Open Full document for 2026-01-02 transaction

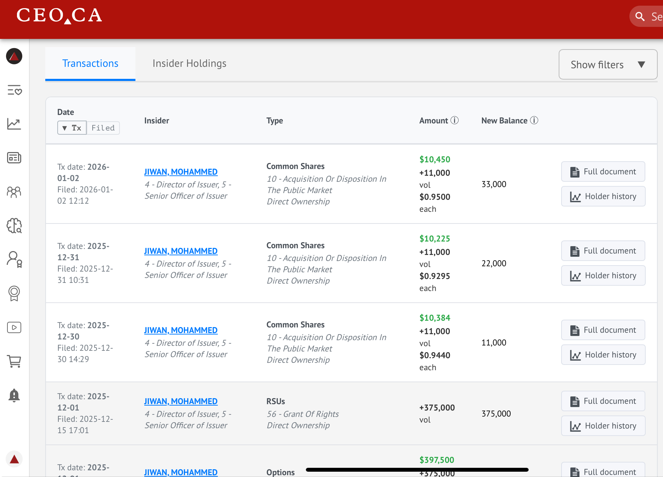[x=603, y=172]
